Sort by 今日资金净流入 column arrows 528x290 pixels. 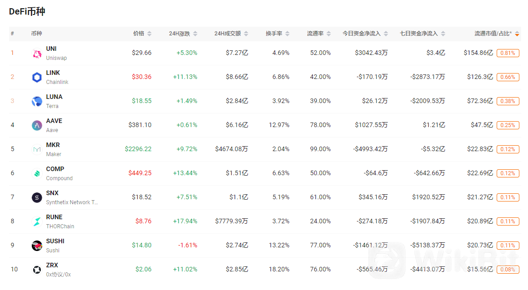(x=386, y=34)
